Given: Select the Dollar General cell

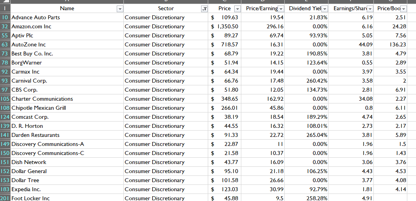Looking at the screenshot, I should (67, 171).
